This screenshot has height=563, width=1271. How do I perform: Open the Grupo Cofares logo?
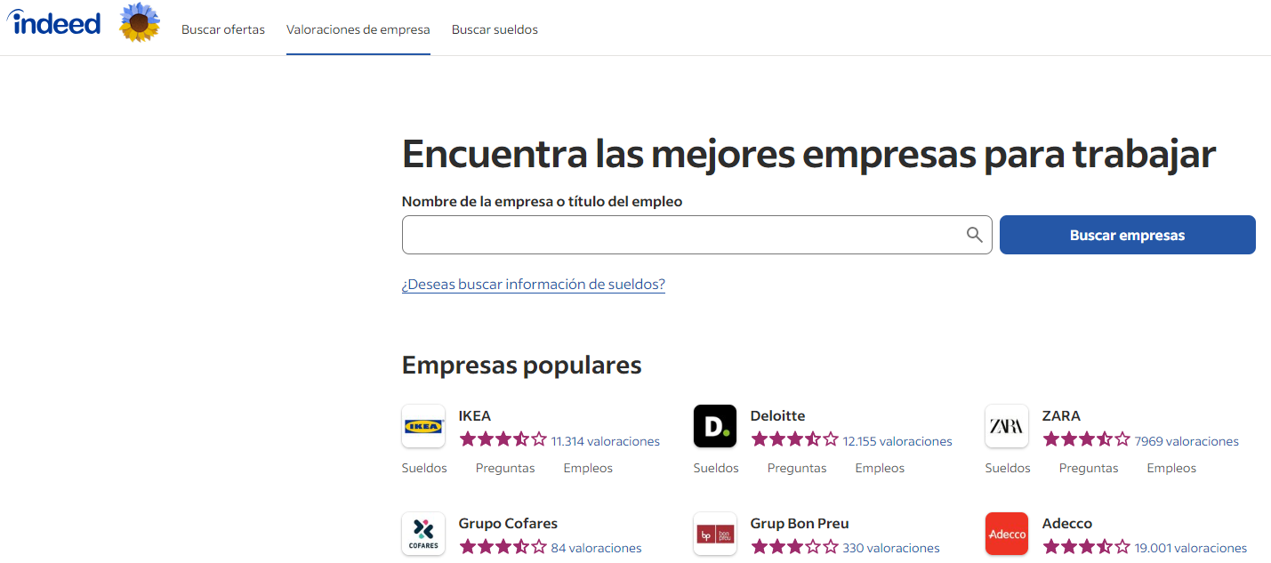(x=423, y=534)
